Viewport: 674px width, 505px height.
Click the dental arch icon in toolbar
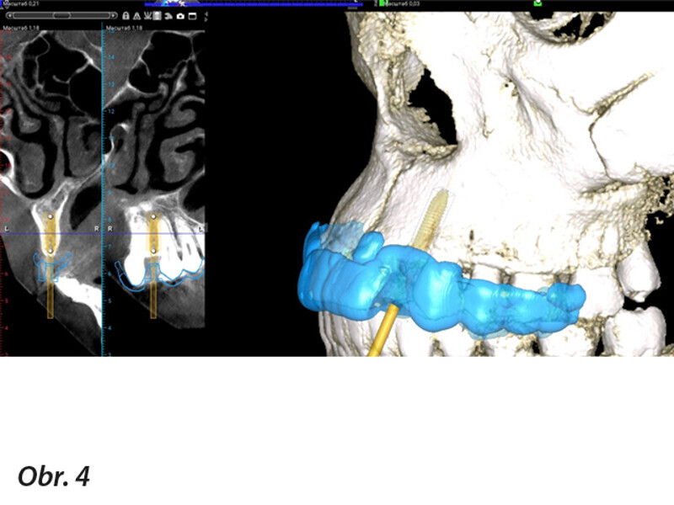(147, 16)
